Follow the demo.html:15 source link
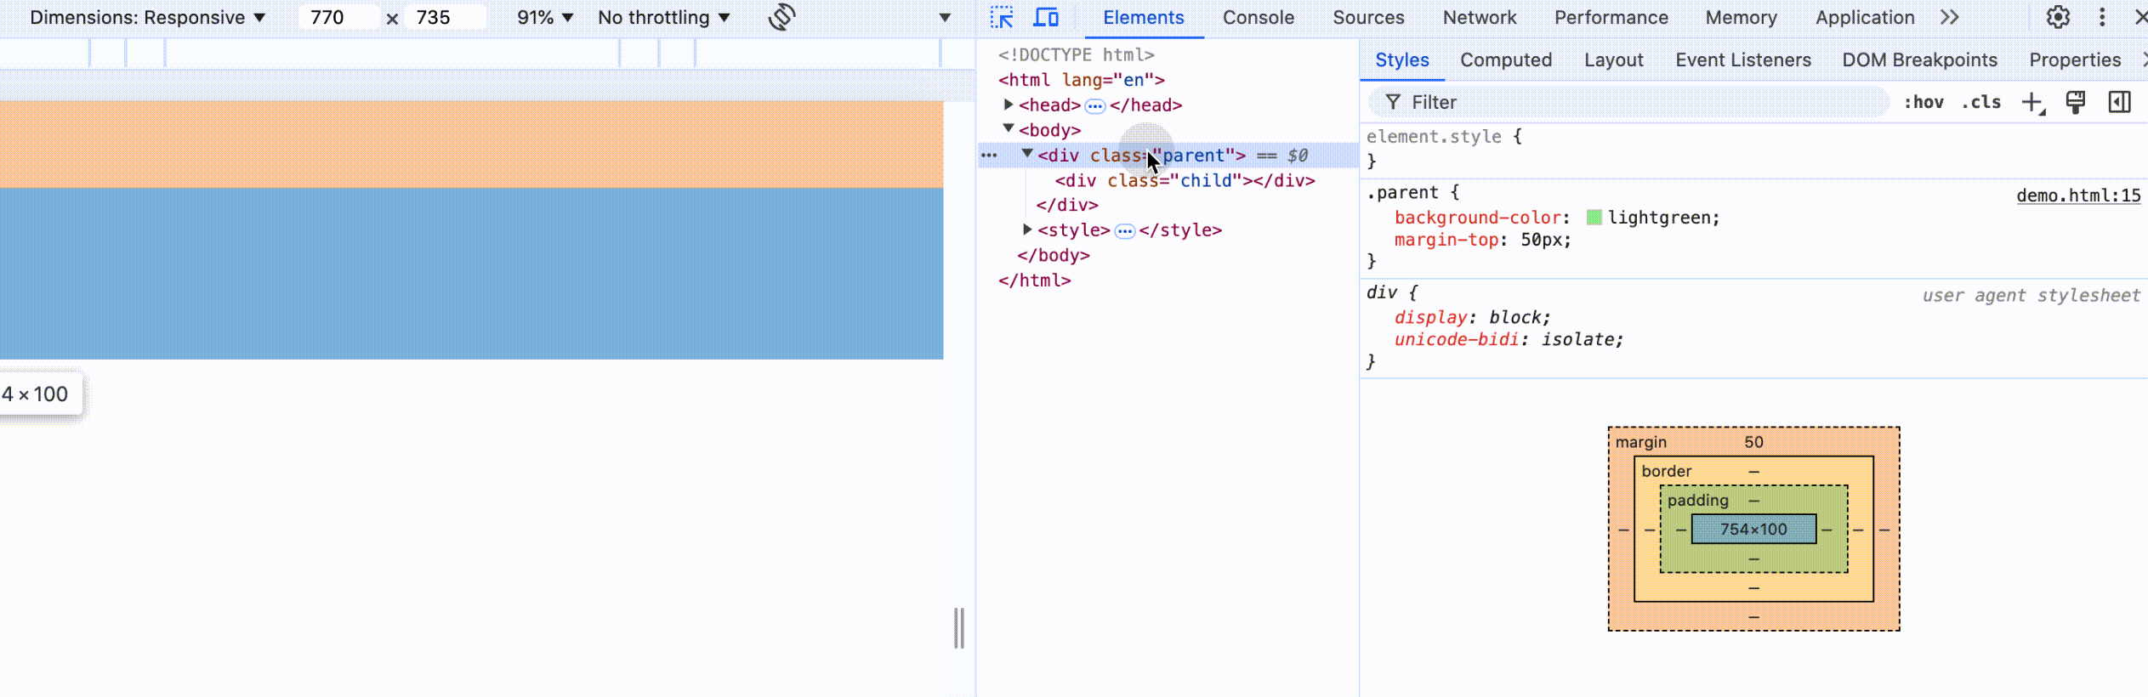This screenshot has width=2148, height=697. pos(2078,195)
